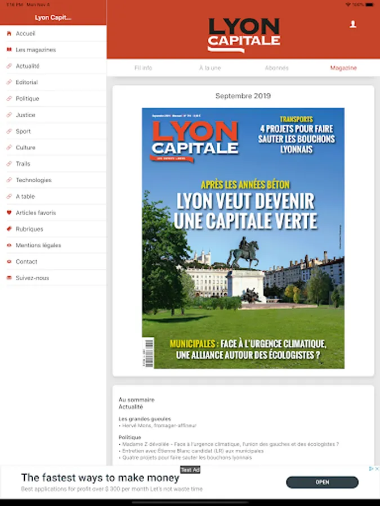Image resolution: width=380 pixels, height=506 pixels.
Task: Open Les magazines in the side menu
Action: 53,49
